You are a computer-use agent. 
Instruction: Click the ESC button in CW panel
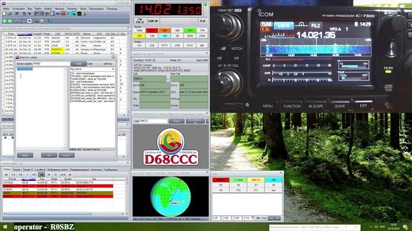pos(265,218)
